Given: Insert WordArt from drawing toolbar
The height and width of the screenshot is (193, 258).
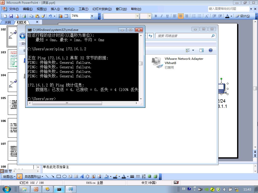Looking at the screenshot, I should click(82, 176).
